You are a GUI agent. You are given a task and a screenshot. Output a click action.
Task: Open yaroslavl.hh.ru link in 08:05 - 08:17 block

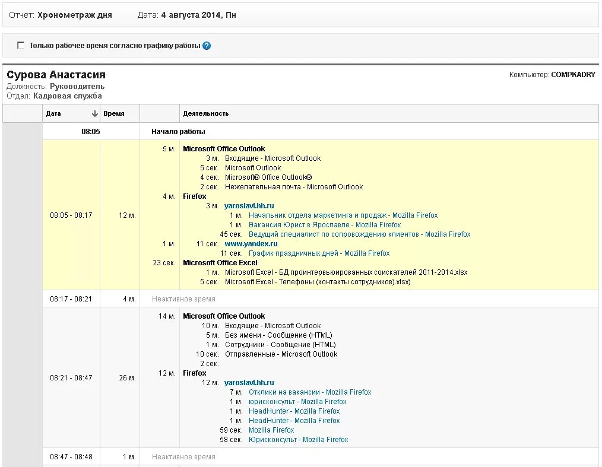249,206
